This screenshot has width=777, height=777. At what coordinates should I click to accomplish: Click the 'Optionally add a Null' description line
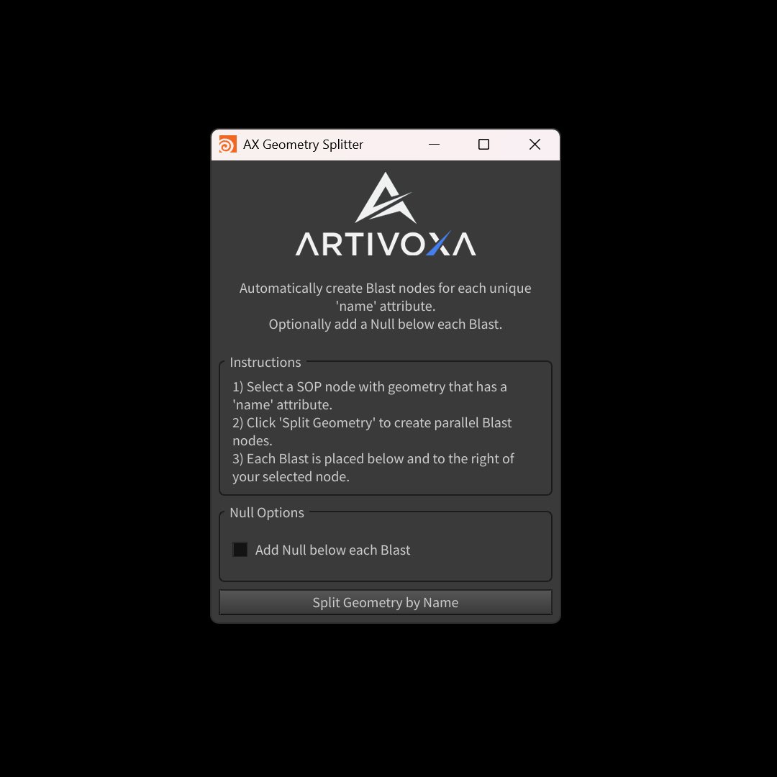tap(385, 324)
